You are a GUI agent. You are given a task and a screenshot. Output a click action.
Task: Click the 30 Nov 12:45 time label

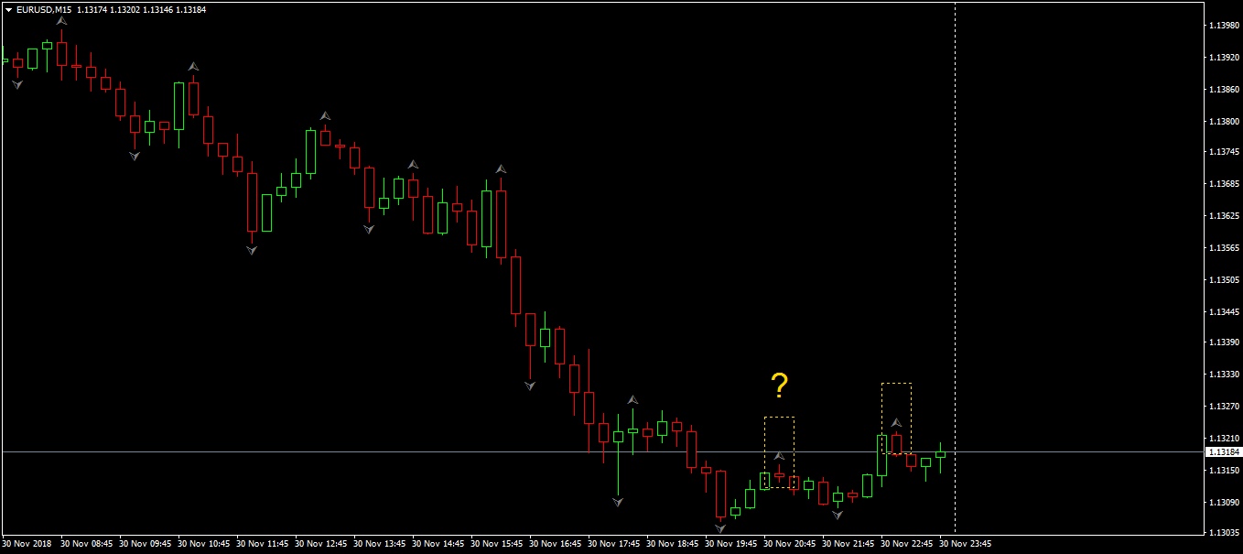(321, 543)
